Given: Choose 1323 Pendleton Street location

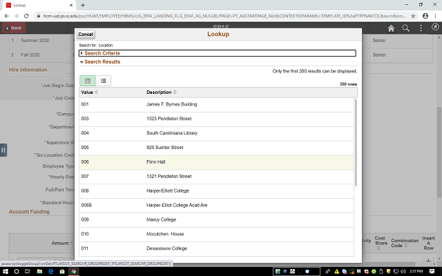Looking at the screenshot, I should 169,119.
